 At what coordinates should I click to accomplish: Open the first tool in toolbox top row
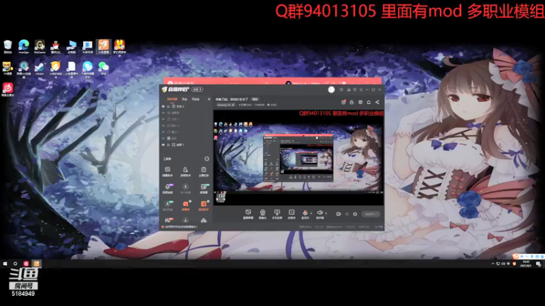tap(168, 171)
